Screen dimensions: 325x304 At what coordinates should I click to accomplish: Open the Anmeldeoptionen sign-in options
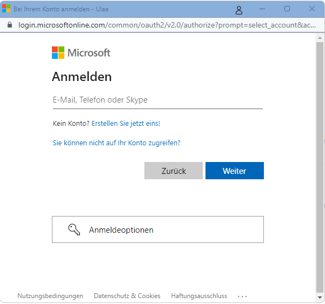pos(158,229)
